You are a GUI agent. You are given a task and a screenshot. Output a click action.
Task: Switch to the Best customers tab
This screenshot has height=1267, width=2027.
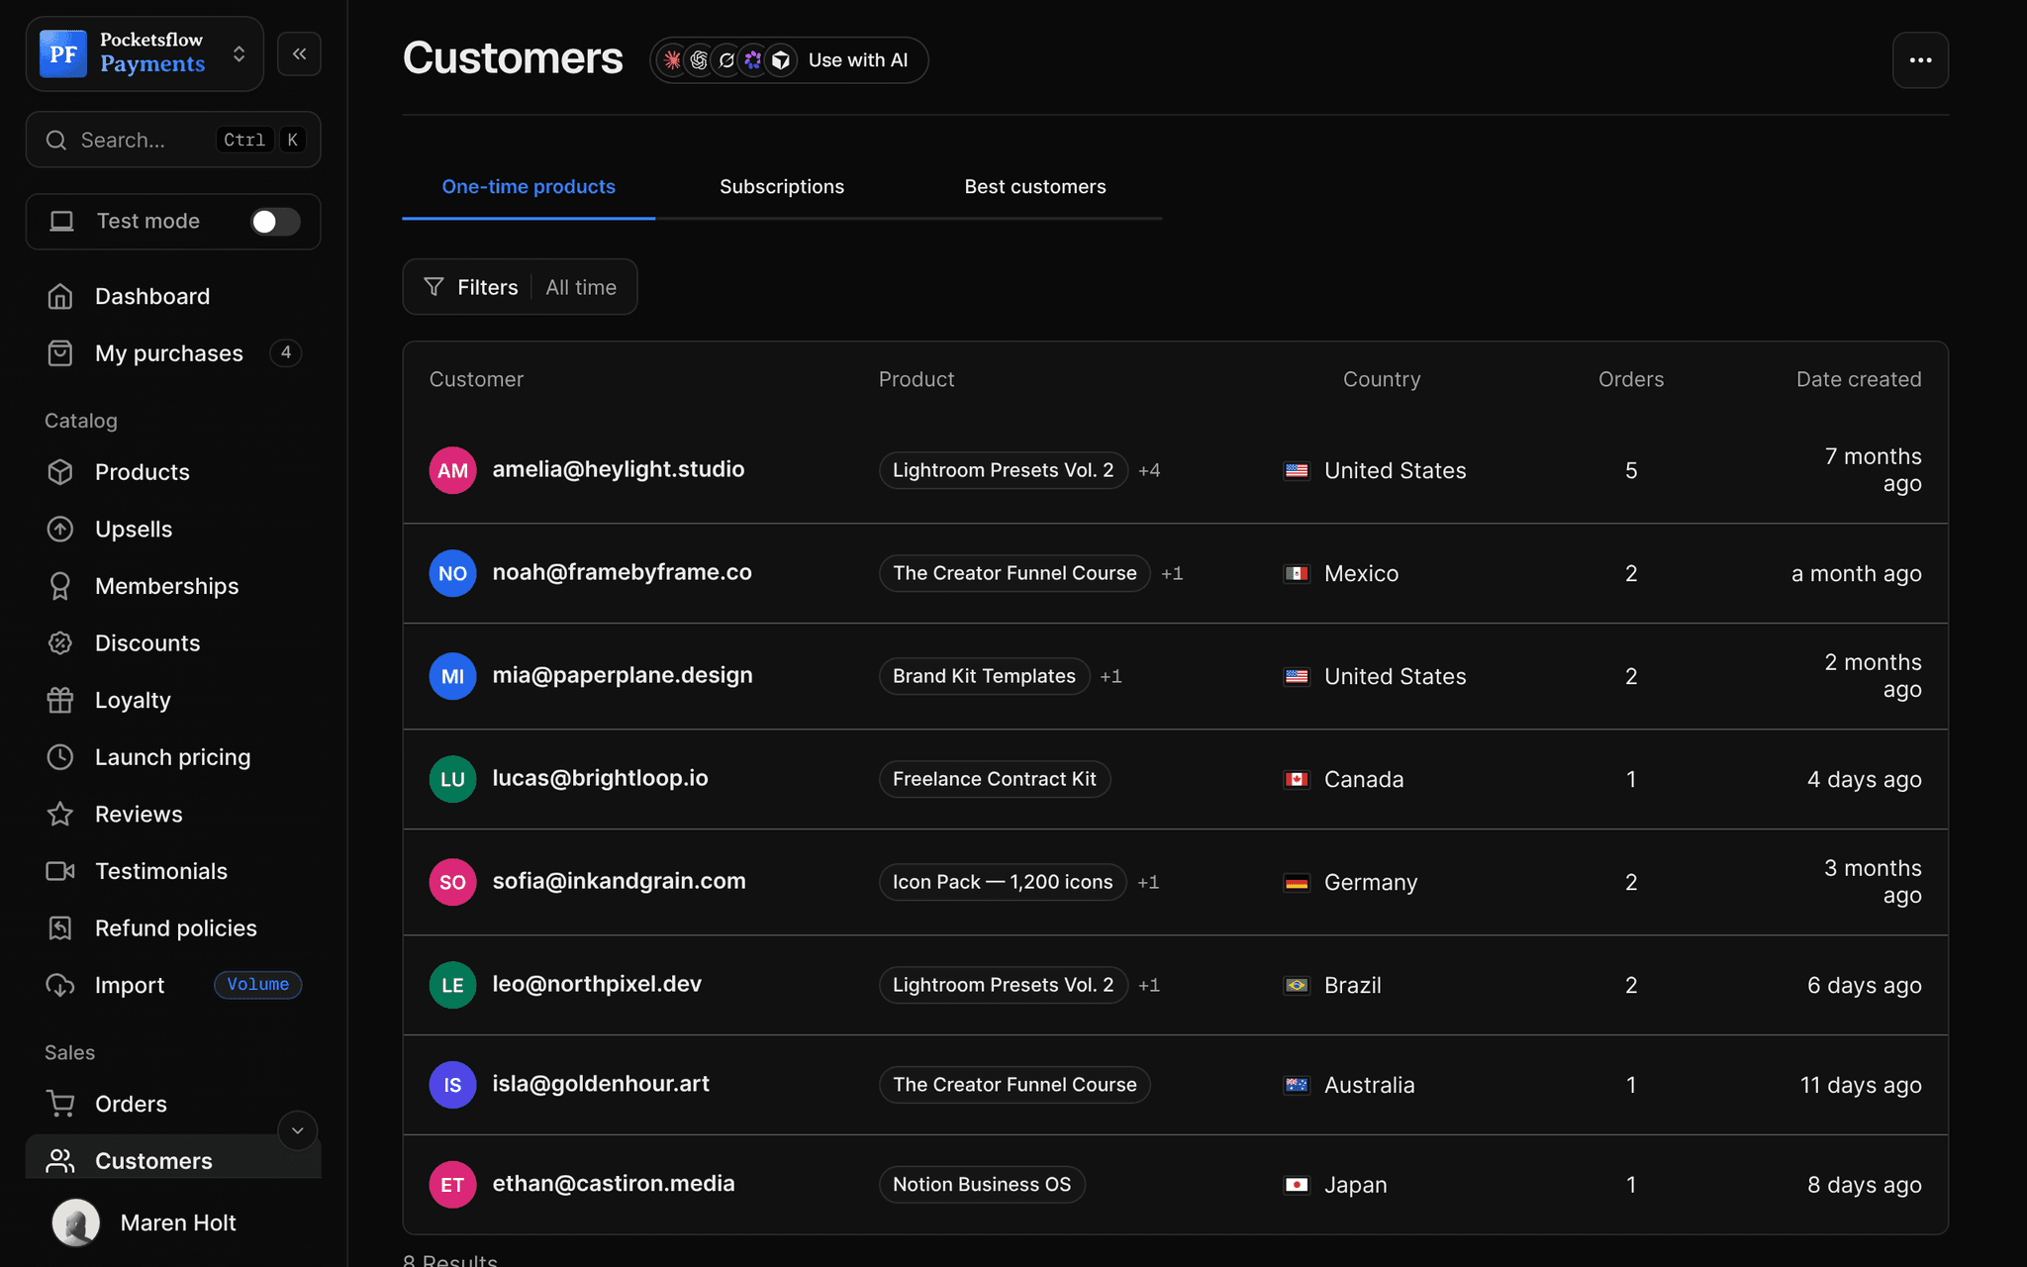[x=1035, y=187]
